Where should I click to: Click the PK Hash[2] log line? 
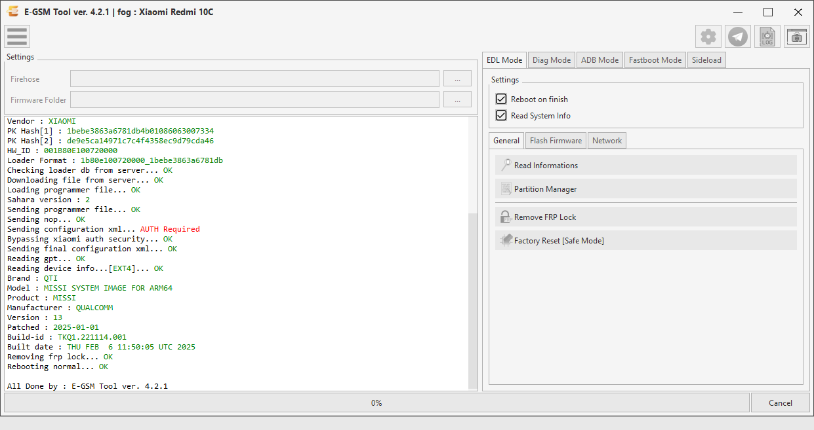point(110,141)
